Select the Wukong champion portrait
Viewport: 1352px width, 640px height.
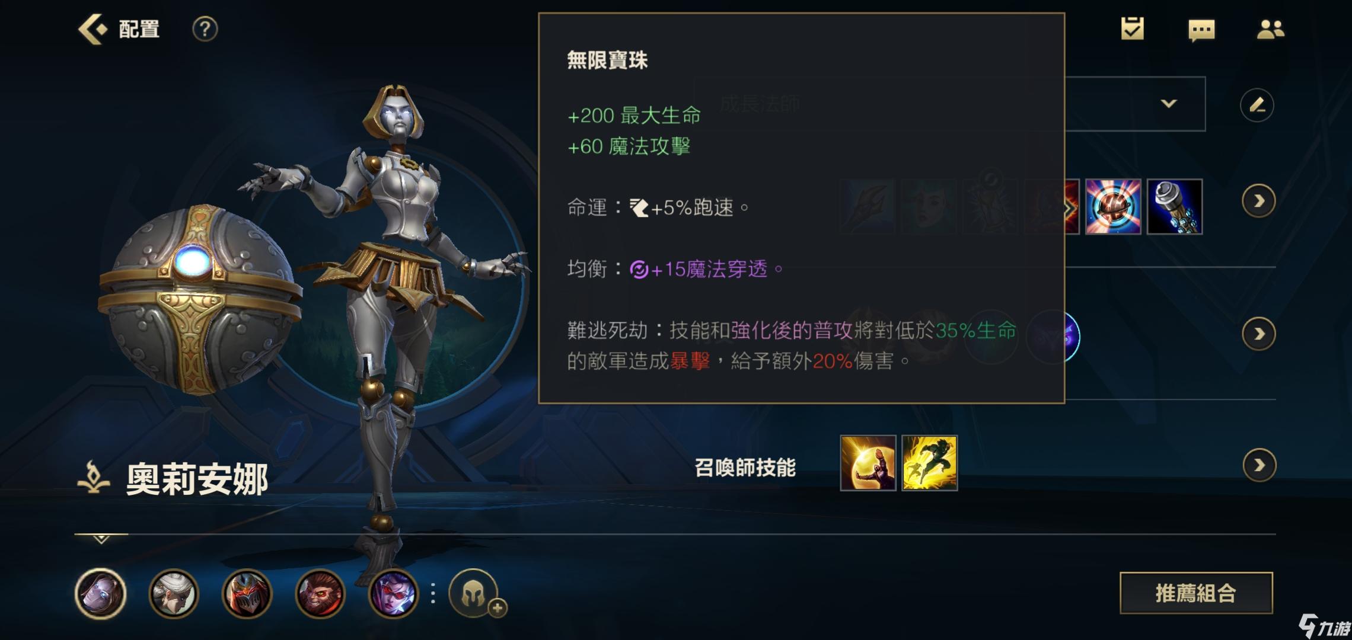click(320, 594)
